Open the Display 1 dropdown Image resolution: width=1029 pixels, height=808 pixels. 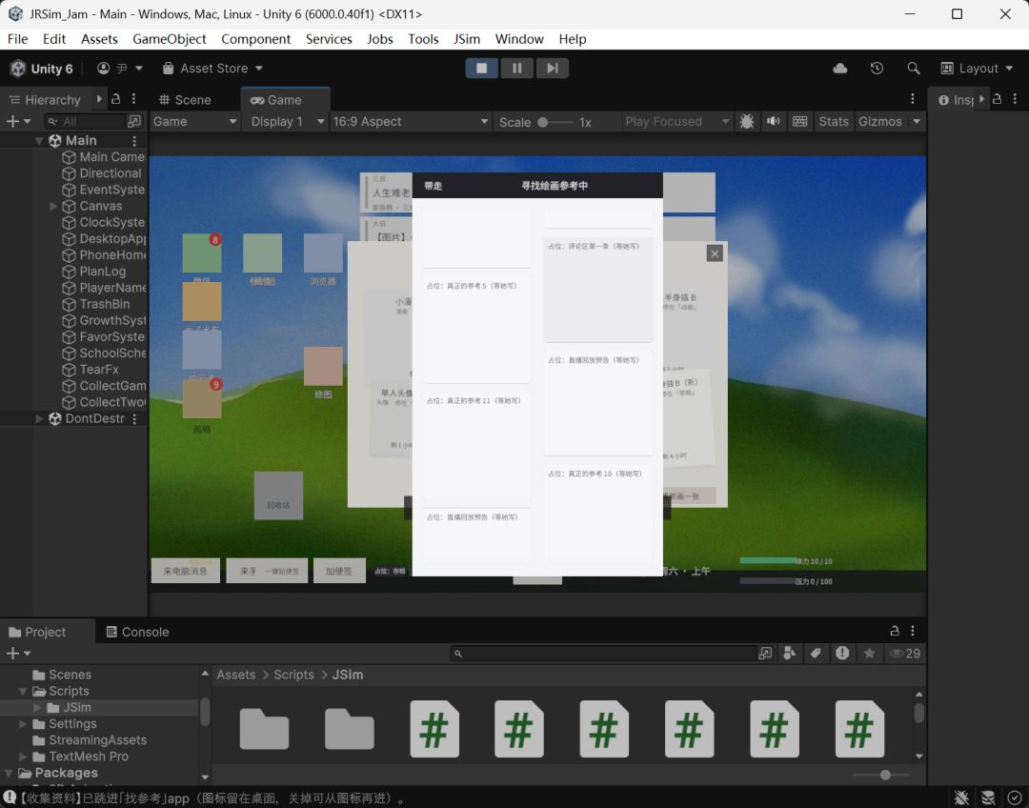(288, 121)
